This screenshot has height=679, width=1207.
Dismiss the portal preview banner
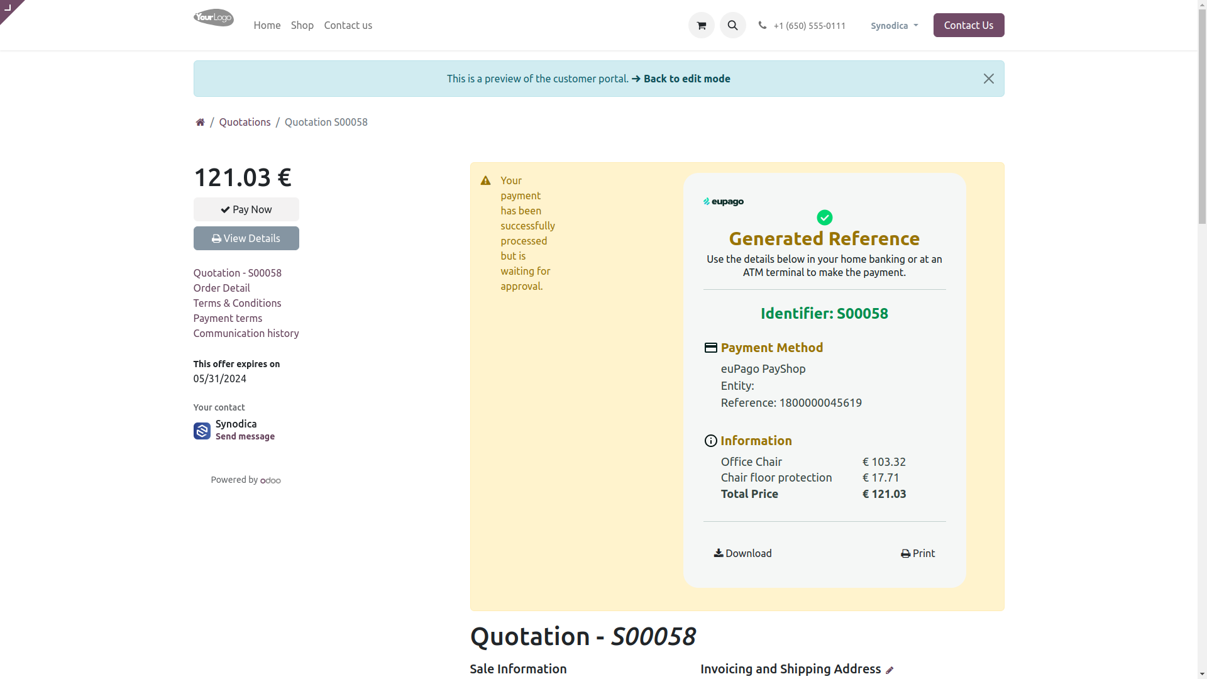tap(988, 79)
